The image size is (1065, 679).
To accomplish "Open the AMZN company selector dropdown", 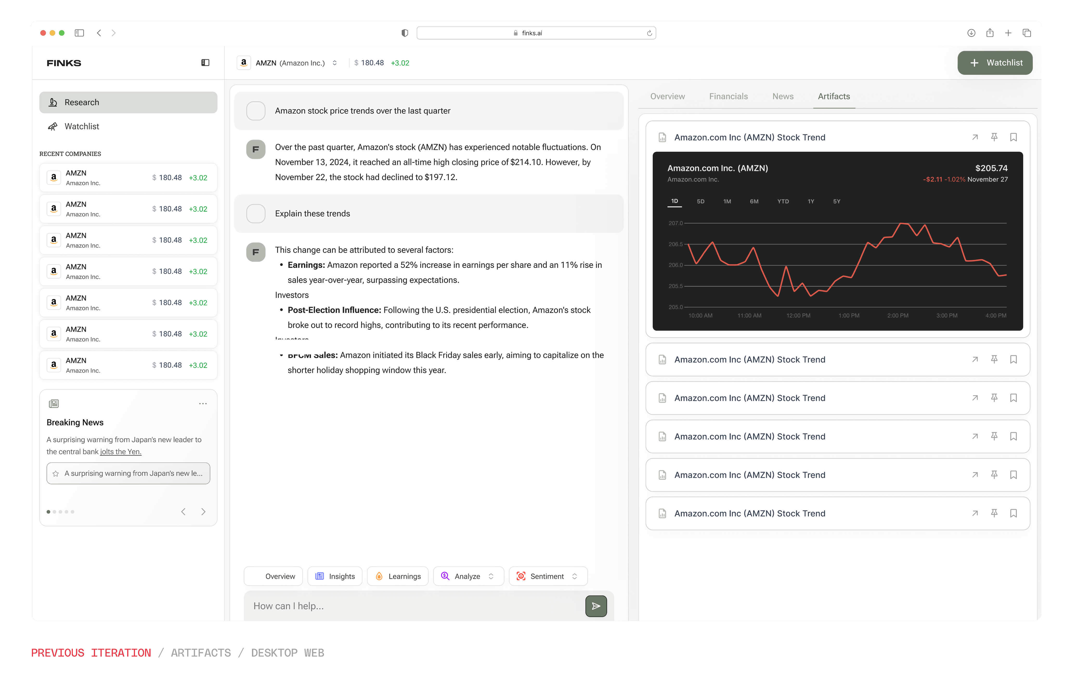I will pos(335,63).
